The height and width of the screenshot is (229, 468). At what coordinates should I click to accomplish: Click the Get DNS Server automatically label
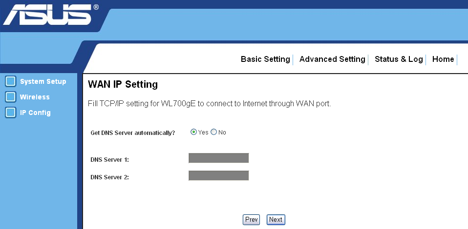point(132,133)
